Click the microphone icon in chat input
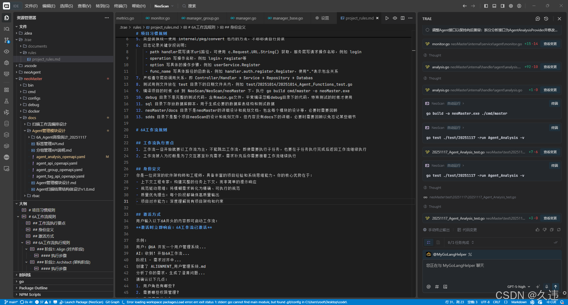 (546, 286)
